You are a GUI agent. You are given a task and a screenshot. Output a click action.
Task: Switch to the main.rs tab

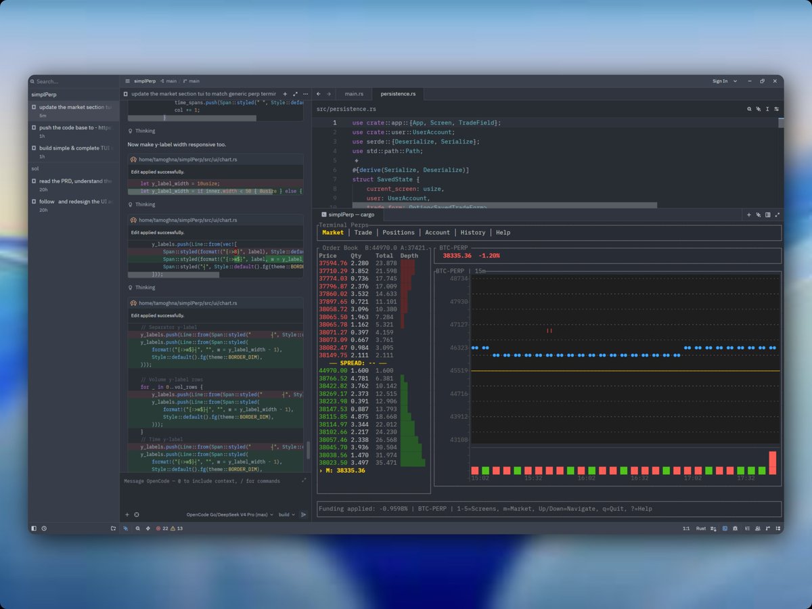click(355, 94)
